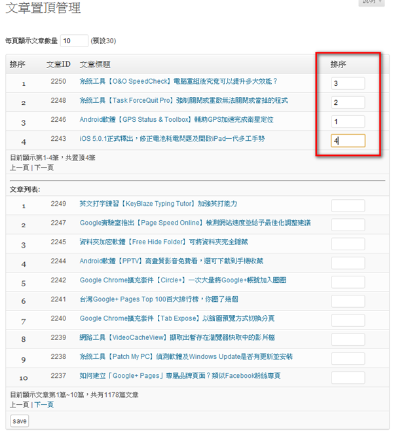Open the Google+ Pages Facebook-like brand page link

(x=180, y=375)
